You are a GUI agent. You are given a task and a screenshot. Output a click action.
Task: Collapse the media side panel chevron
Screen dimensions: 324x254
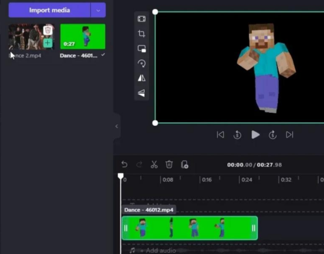point(117,126)
